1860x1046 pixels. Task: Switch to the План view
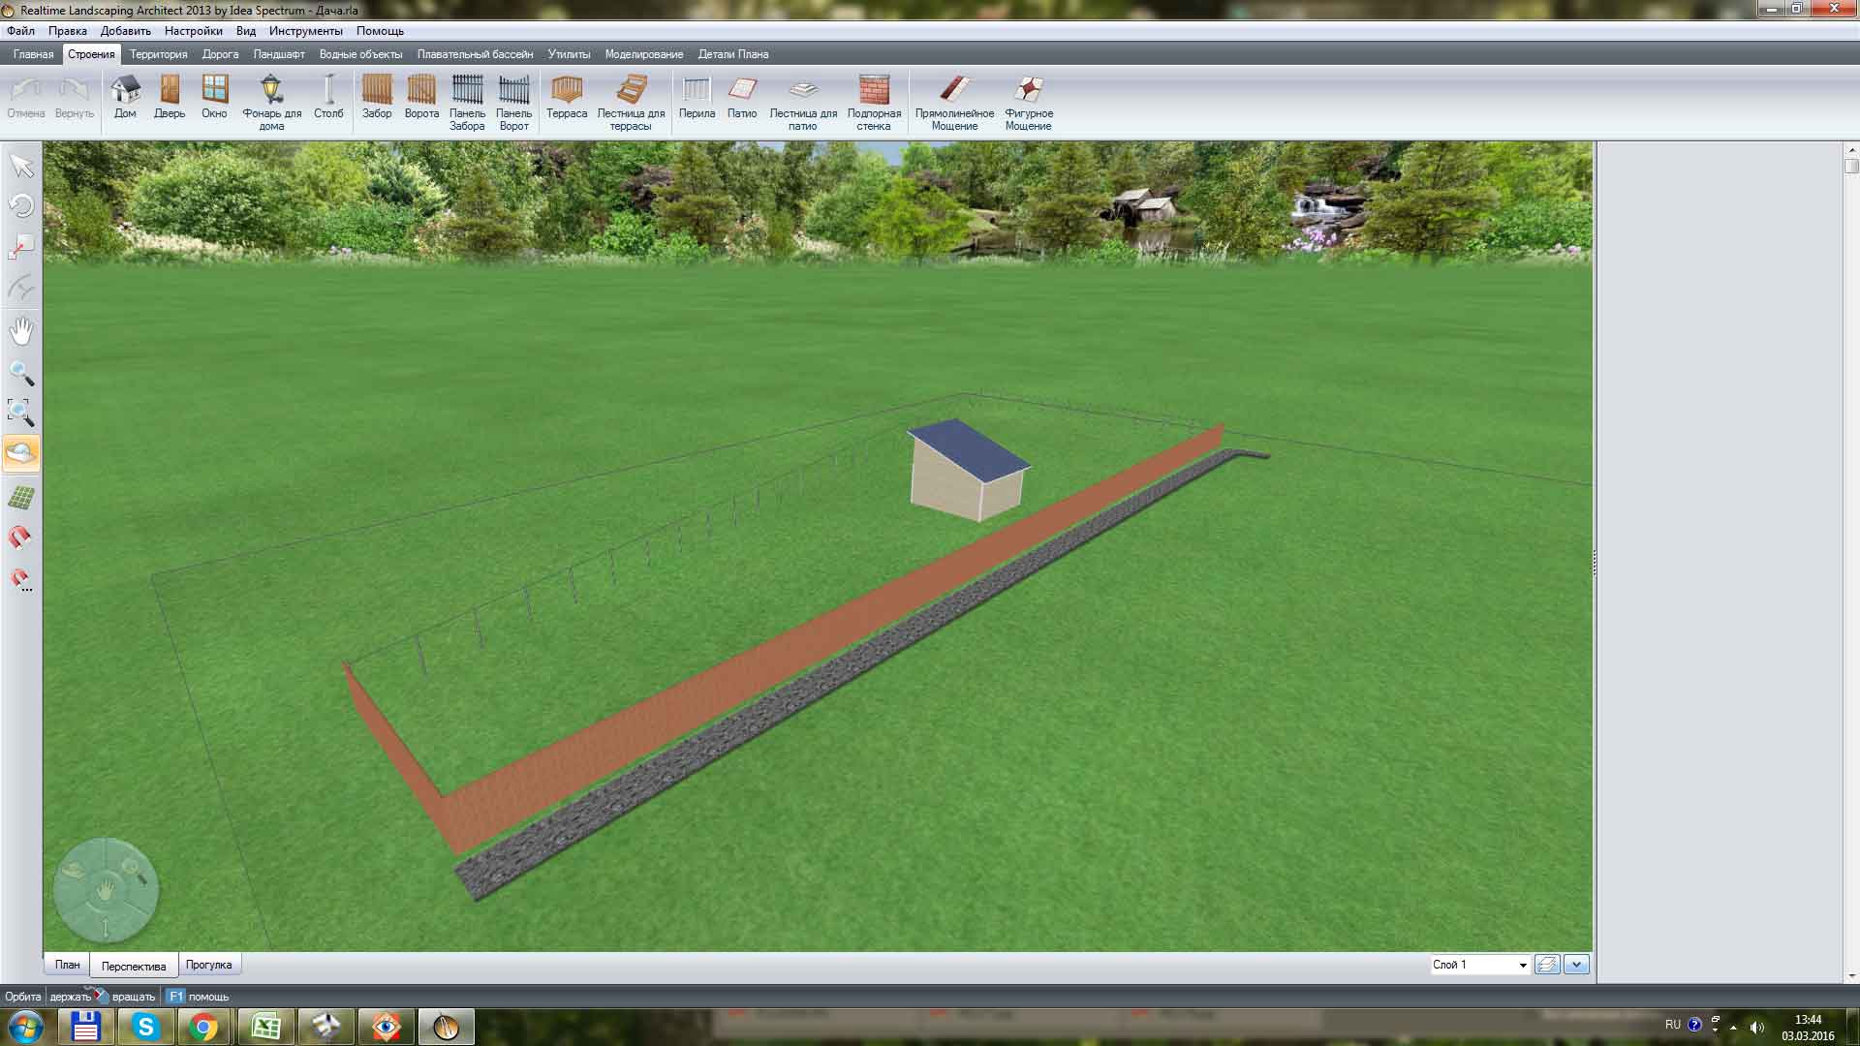tap(68, 965)
